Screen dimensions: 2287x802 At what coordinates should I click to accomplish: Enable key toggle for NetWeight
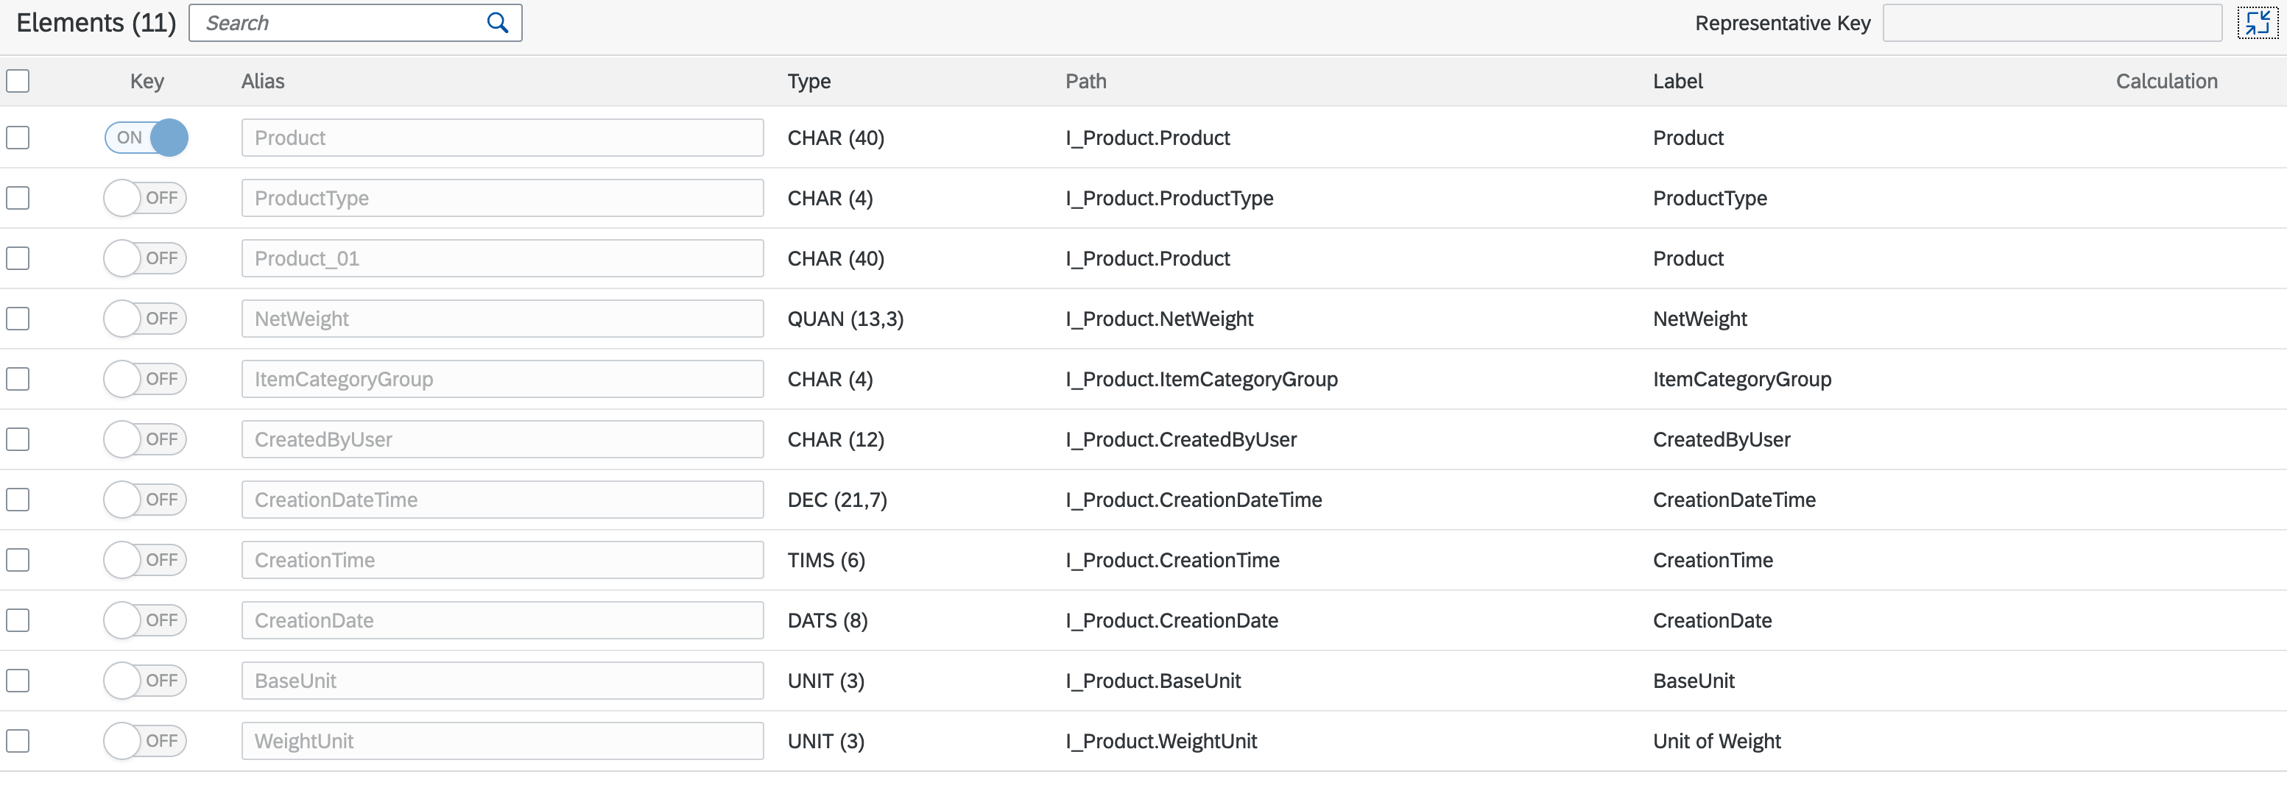[x=145, y=319]
